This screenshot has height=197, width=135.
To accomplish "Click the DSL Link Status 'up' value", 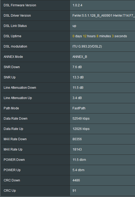I will click(74, 26).
